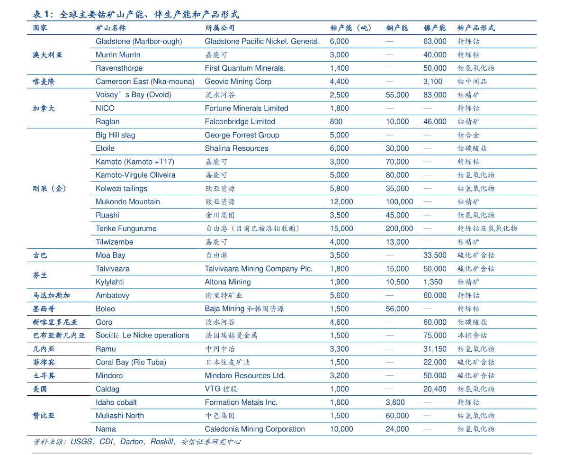
Task: Select the company "Geovic Mining Corp"
Action: (238, 82)
